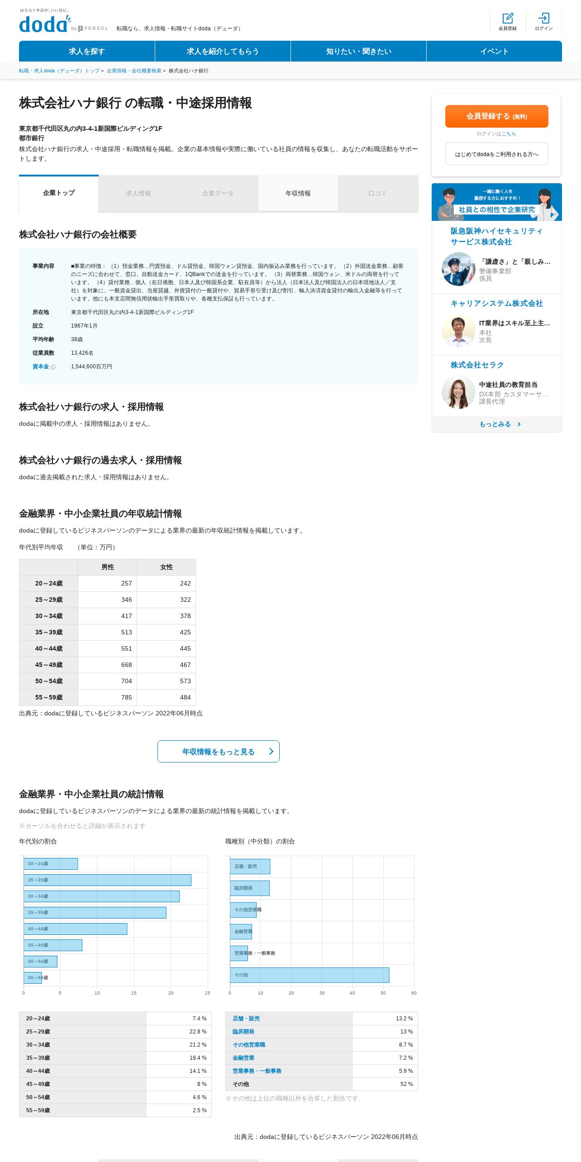The image size is (581, 1162).
Task: Click the doda logo
Action: pos(45,24)
